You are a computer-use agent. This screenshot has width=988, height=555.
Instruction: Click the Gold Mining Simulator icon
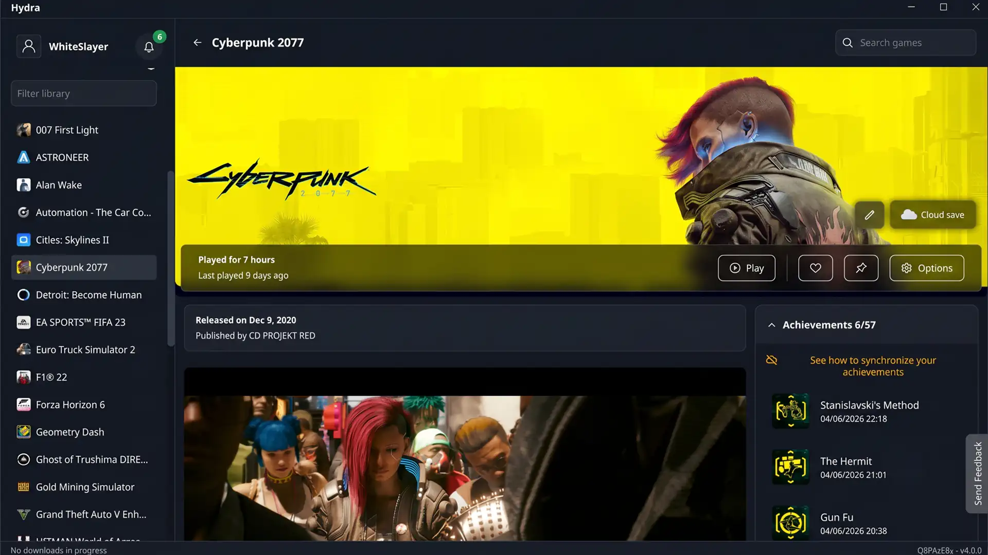pos(24,487)
